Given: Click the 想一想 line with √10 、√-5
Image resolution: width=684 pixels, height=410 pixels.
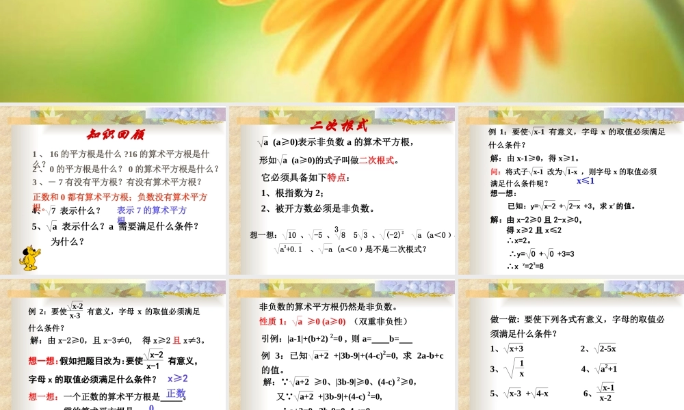Looking at the screenshot, I should pos(352,234).
